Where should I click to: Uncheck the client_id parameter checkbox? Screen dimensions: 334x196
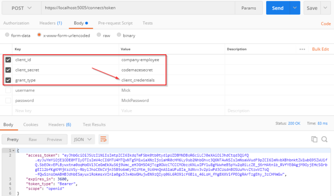point(8,60)
